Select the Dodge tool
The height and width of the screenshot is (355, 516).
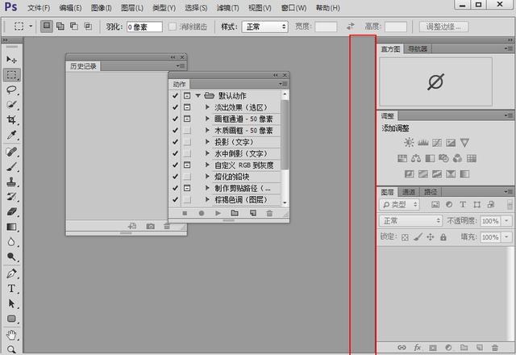click(11, 257)
